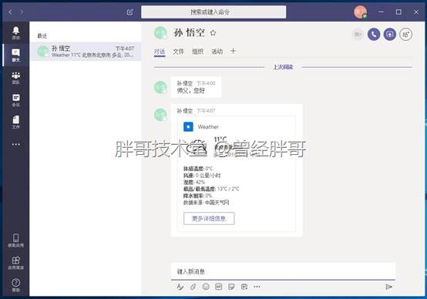The width and height of the screenshot is (427, 299).
Task: Start an audio call with 孙悟空
Action: 374,35
